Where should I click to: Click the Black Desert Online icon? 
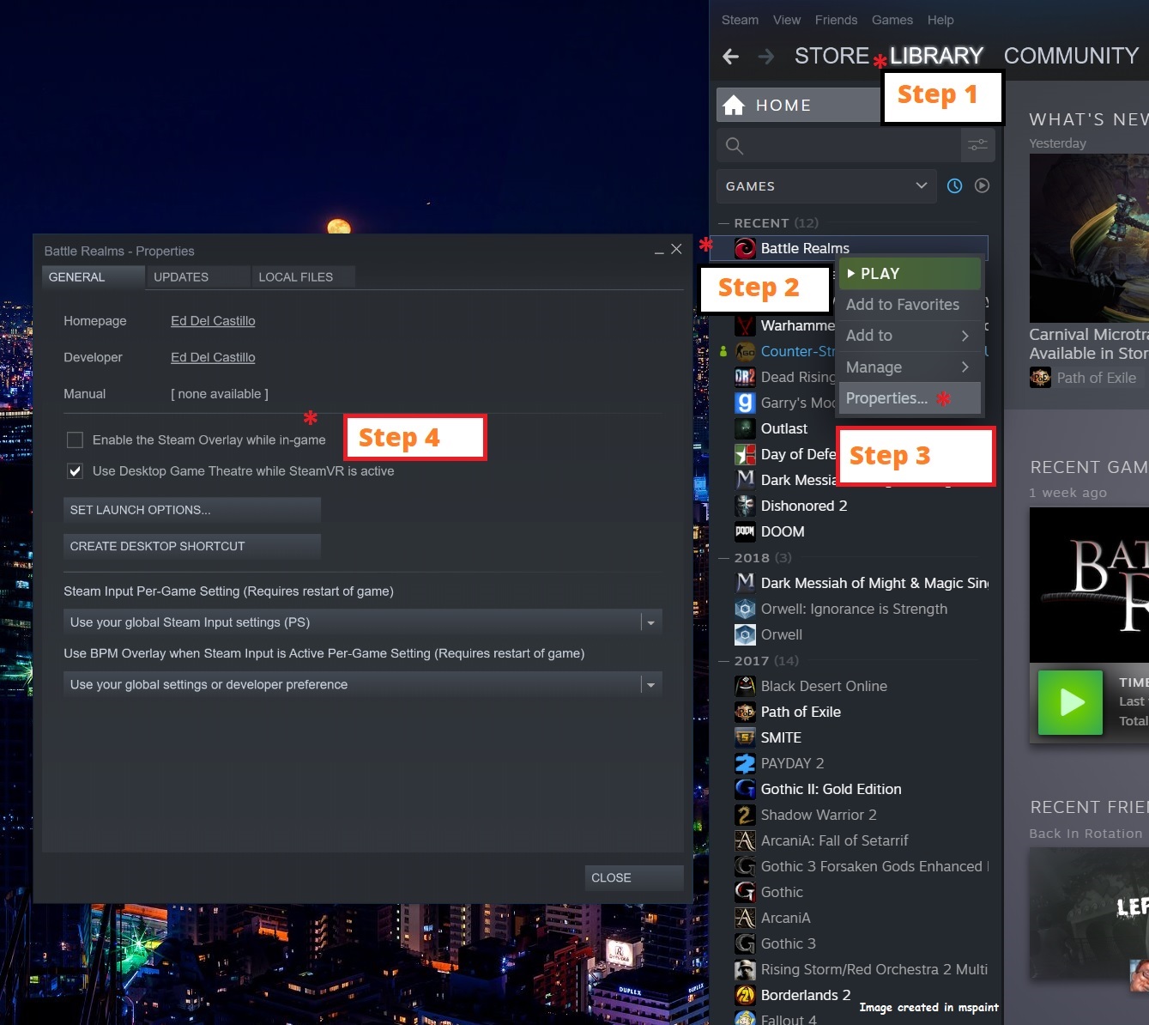[745, 686]
